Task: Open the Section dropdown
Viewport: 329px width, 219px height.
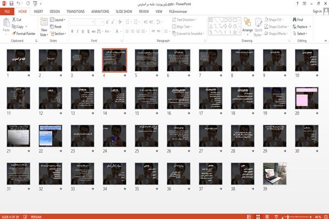Action: (58, 33)
